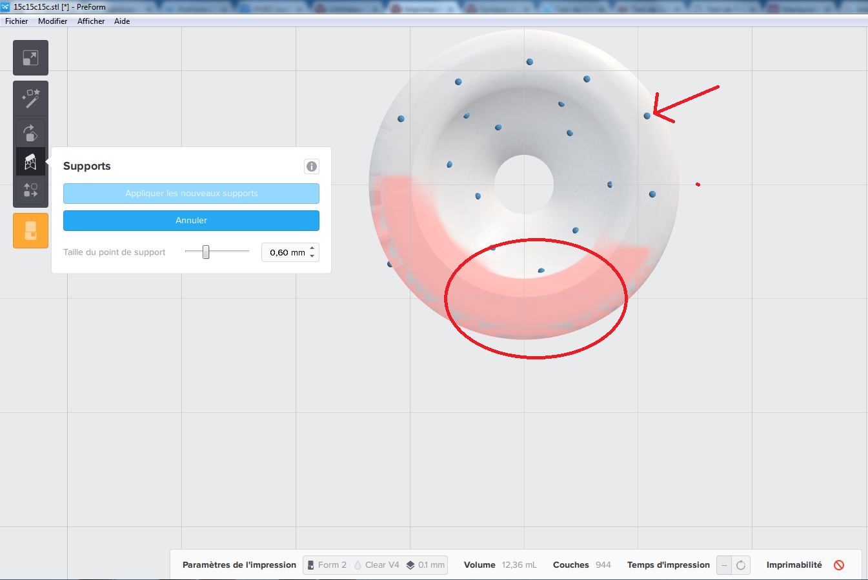This screenshot has height=580, width=868.
Task: Click the support point size slider handle
Action: click(x=206, y=252)
